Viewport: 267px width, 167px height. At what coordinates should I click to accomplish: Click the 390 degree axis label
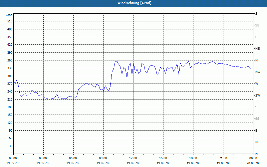pyautogui.click(x=10, y=53)
